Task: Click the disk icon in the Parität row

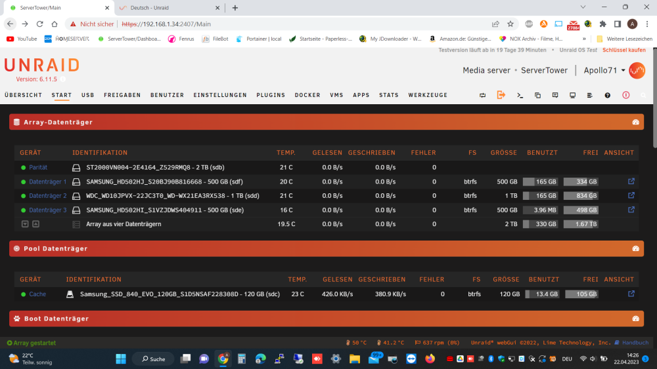Action: 76,168
